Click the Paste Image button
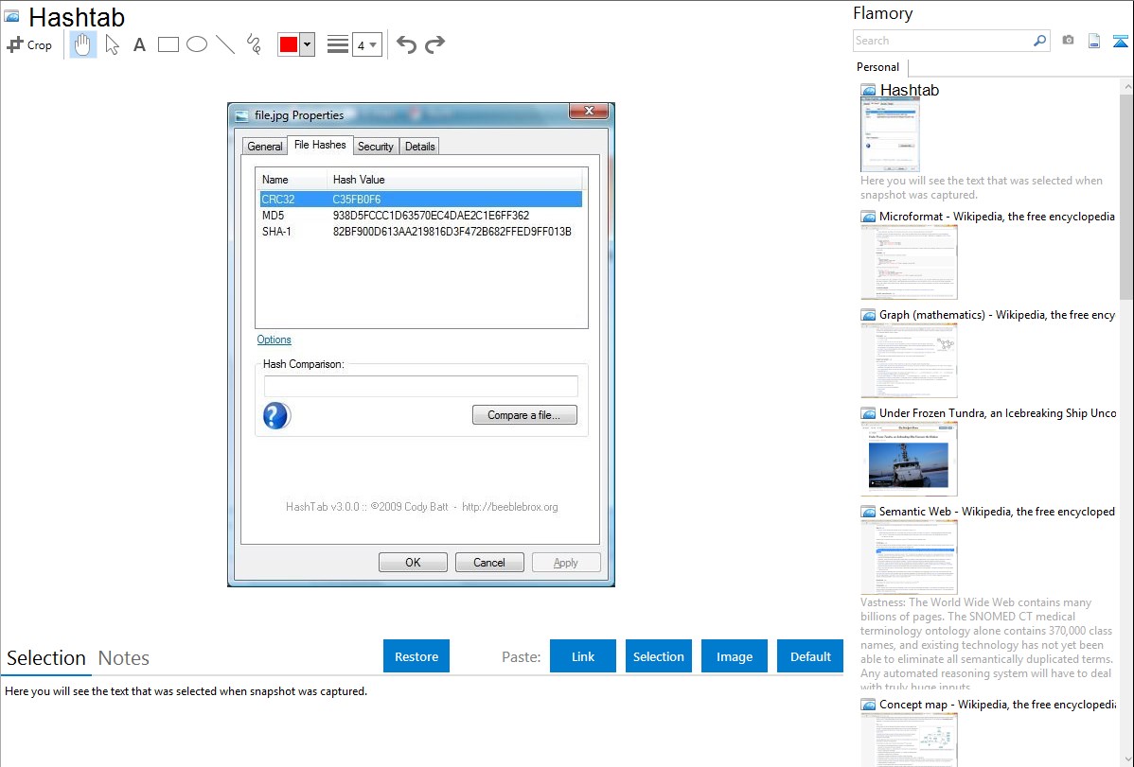This screenshot has height=767, width=1134. coord(735,656)
